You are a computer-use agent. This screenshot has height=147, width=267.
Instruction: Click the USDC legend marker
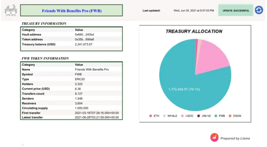tap(183, 116)
